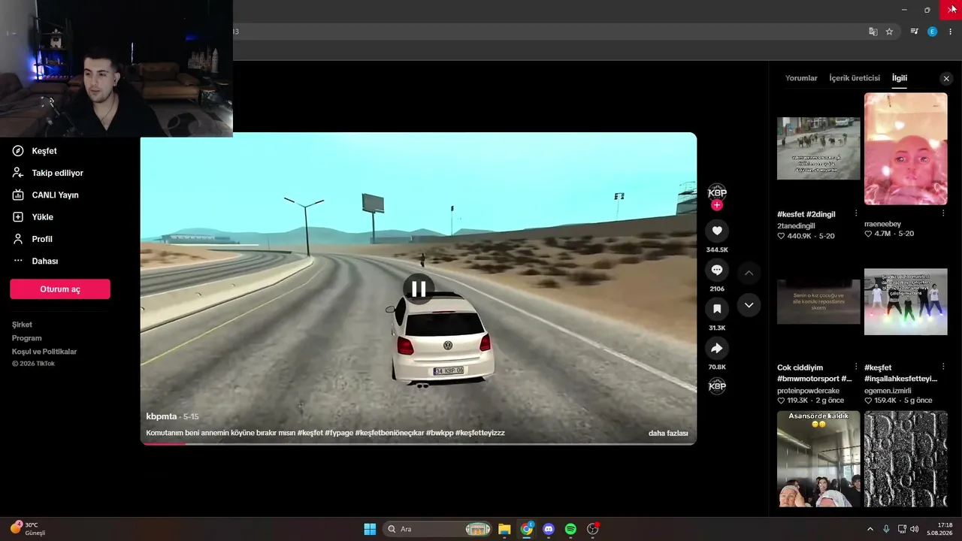Open the KBP creator avatar above the plus badge

(717, 192)
